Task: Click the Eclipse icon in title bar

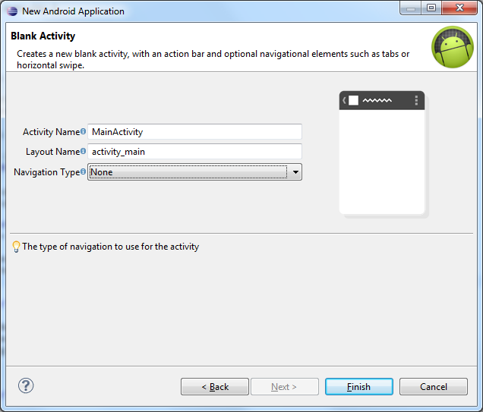Action: [12, 11]
